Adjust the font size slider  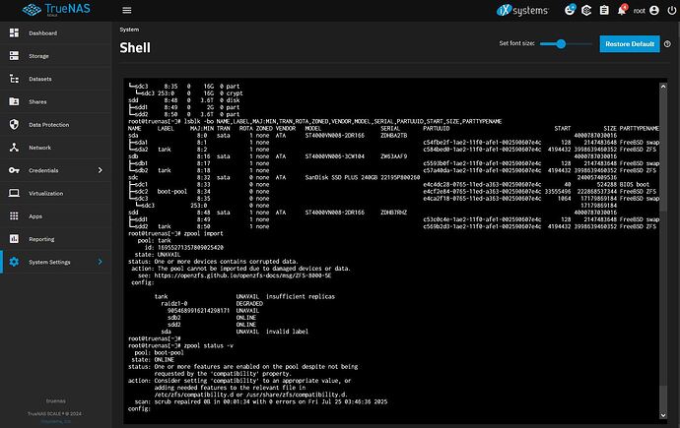[561, 44]
